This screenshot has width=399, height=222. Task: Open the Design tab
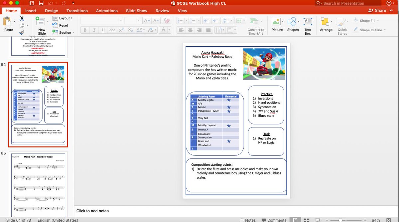pos(52,11)
